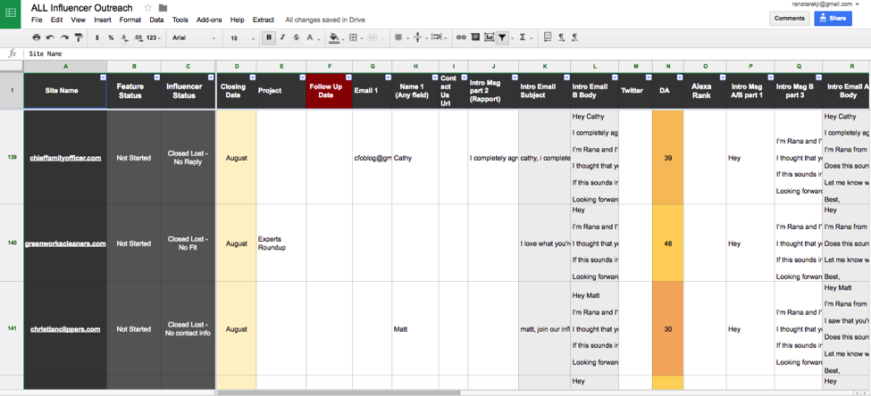
Task: Click the blue Share button
Action: 833,19
